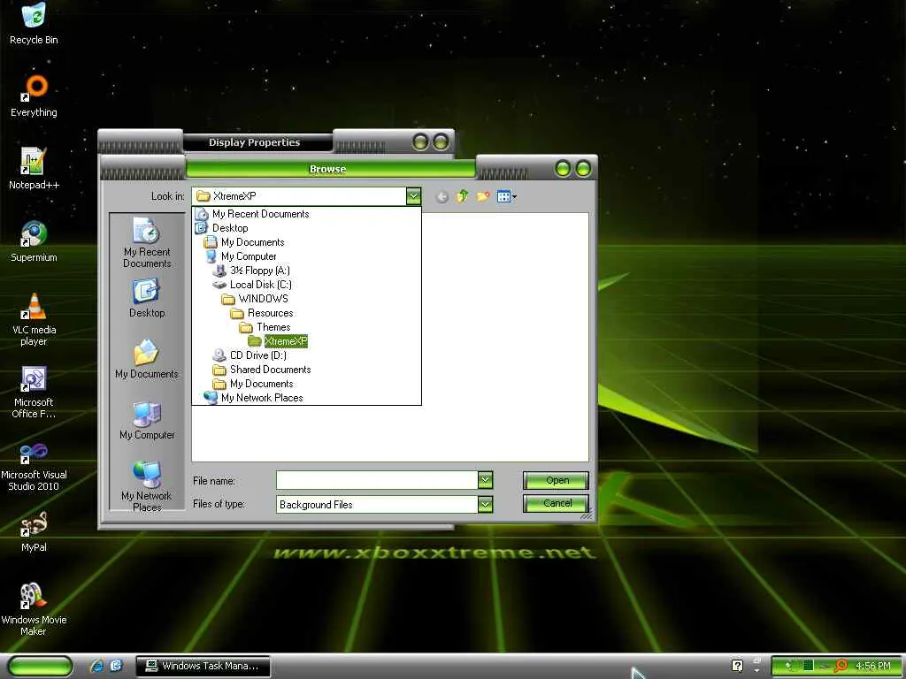Click the Open button

(x=556, y=480)
